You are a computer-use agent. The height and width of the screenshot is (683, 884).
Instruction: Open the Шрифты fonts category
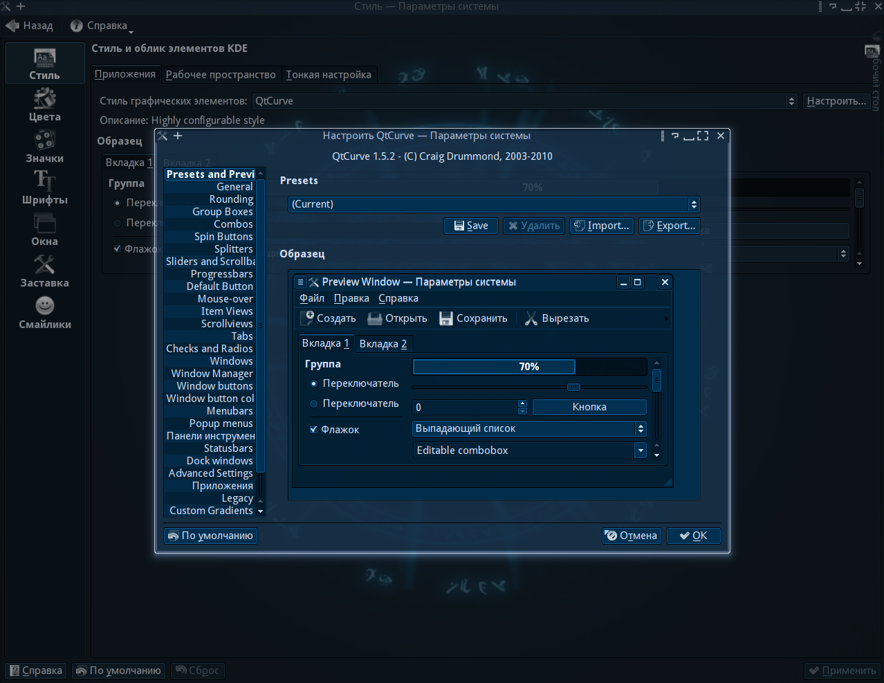pyautogui.click(x=44, y=188)
